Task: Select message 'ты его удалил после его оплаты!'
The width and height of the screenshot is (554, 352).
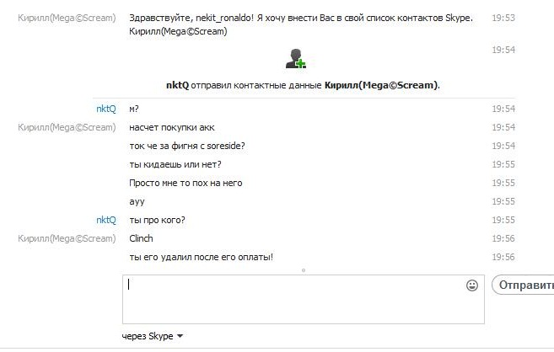Action: tap(202, 257)
